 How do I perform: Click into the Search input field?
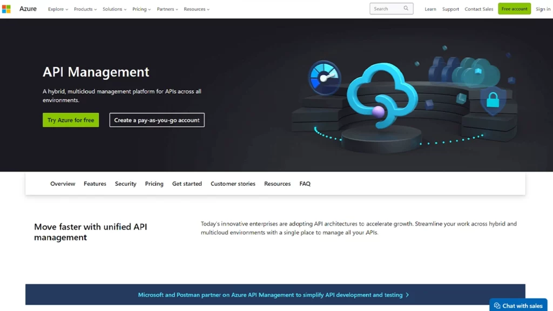click(x=386, y=9)
